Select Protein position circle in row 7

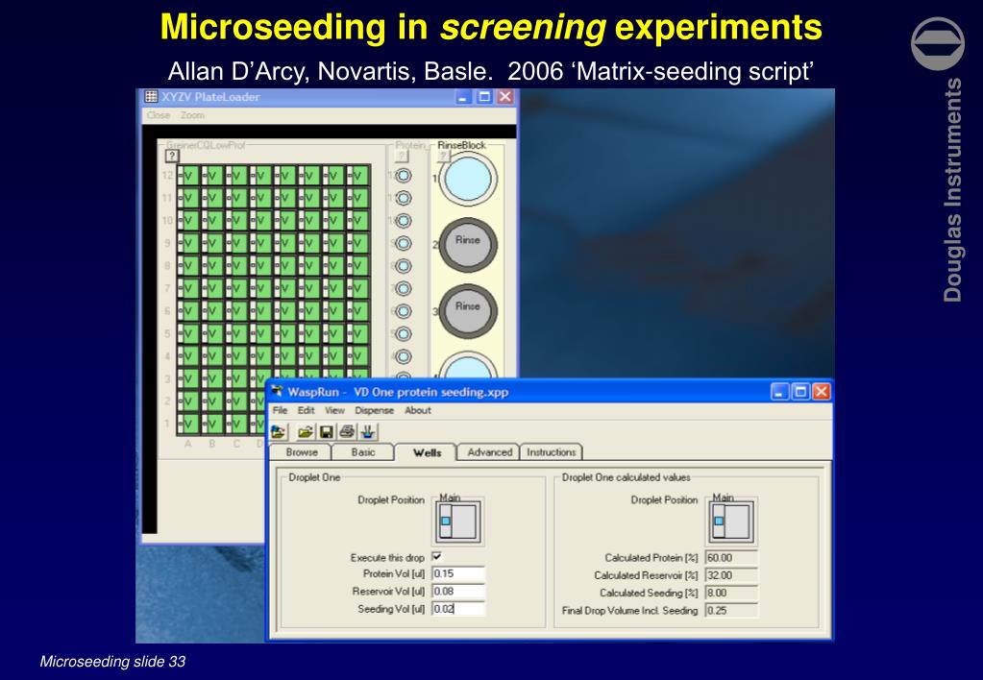tap(404, 289)
